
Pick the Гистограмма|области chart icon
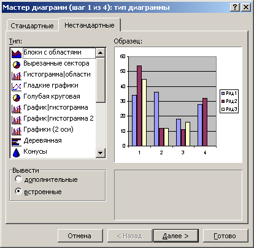(17, 76)
